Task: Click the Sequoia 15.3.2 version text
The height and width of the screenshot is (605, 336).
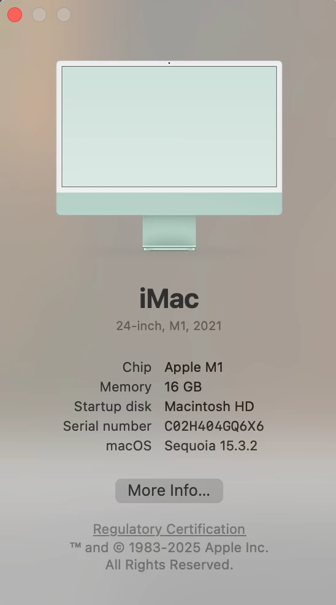Action: [x=211, y=446]
